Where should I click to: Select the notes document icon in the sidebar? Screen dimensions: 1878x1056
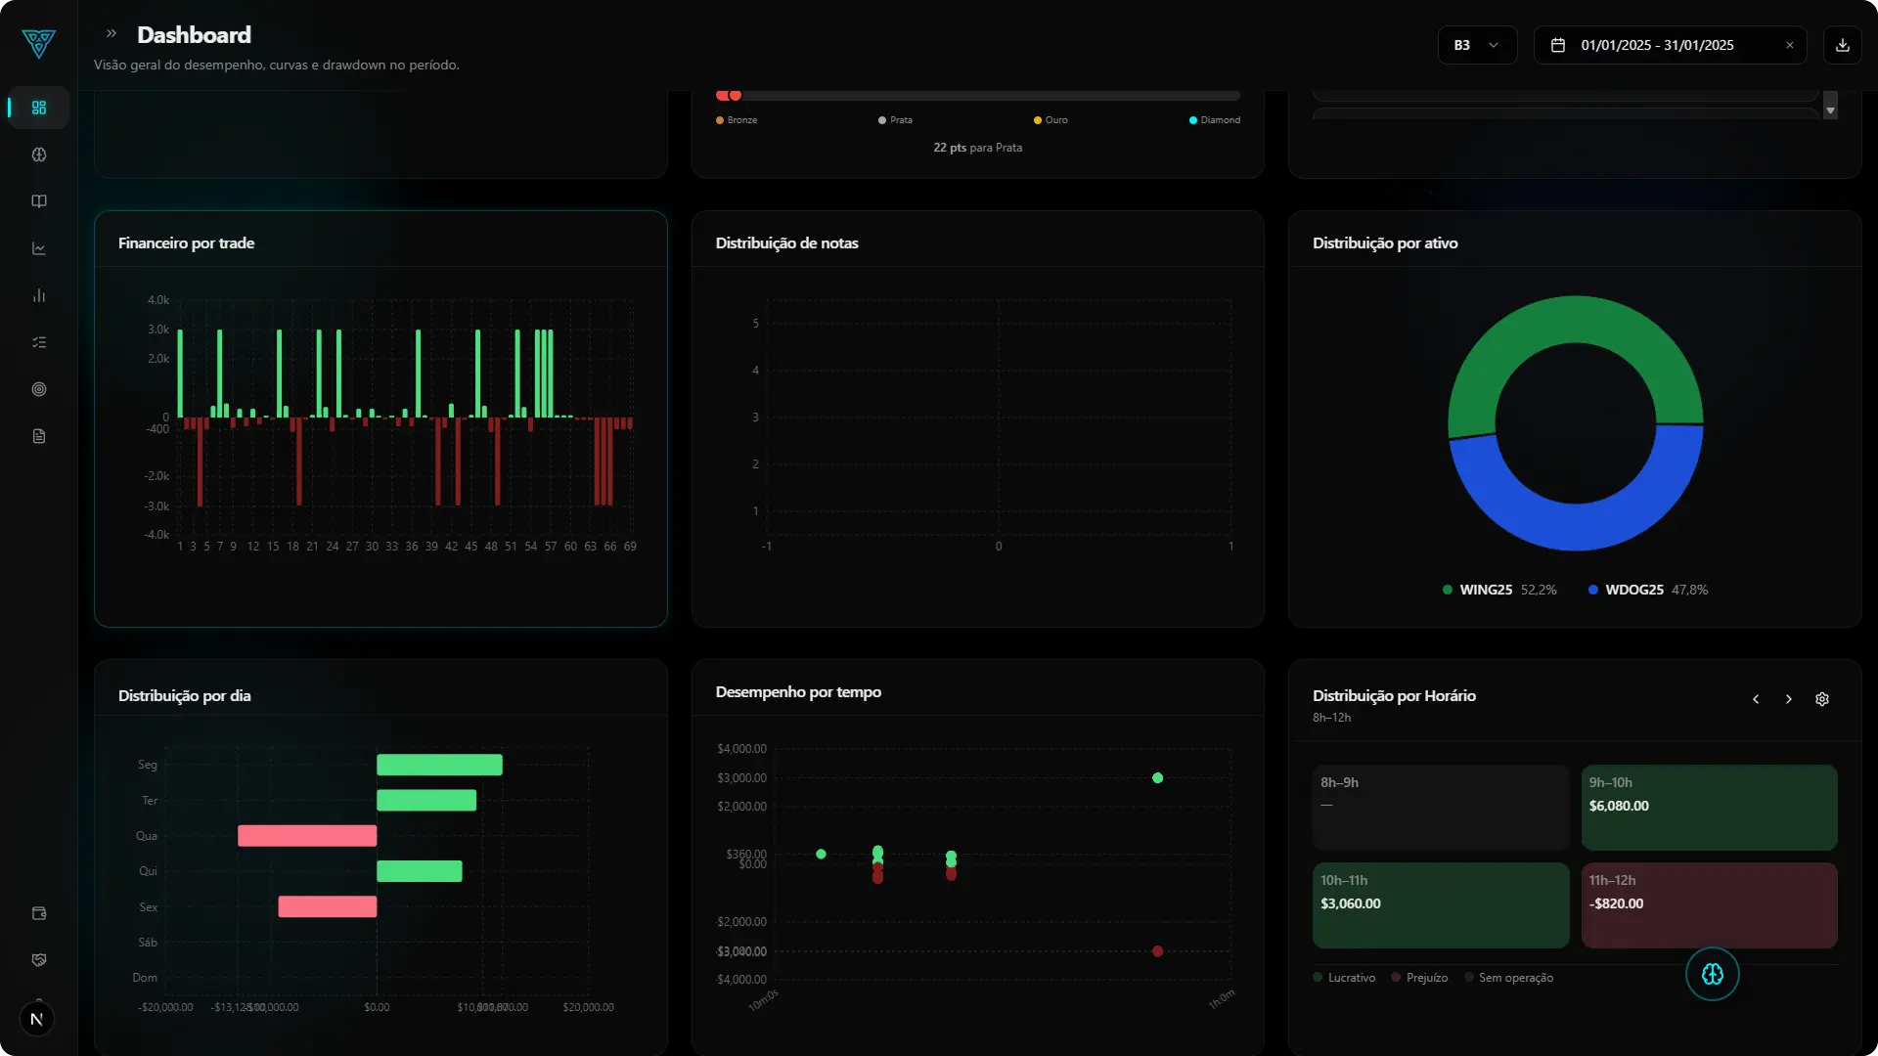click(x=38, y=435)
